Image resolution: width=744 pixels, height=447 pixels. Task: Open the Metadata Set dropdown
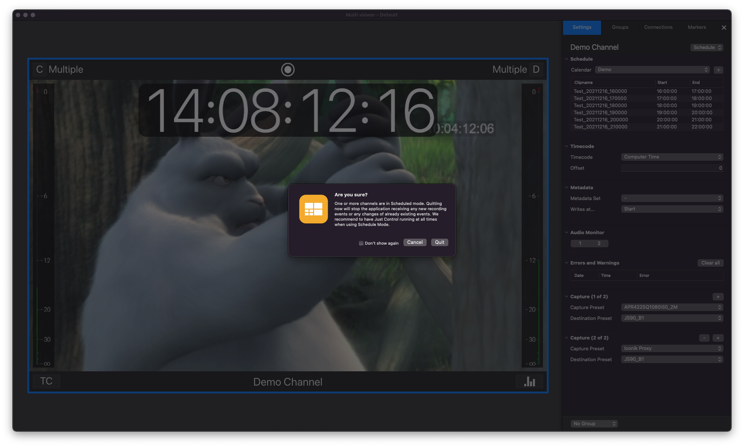click(672, 198)
